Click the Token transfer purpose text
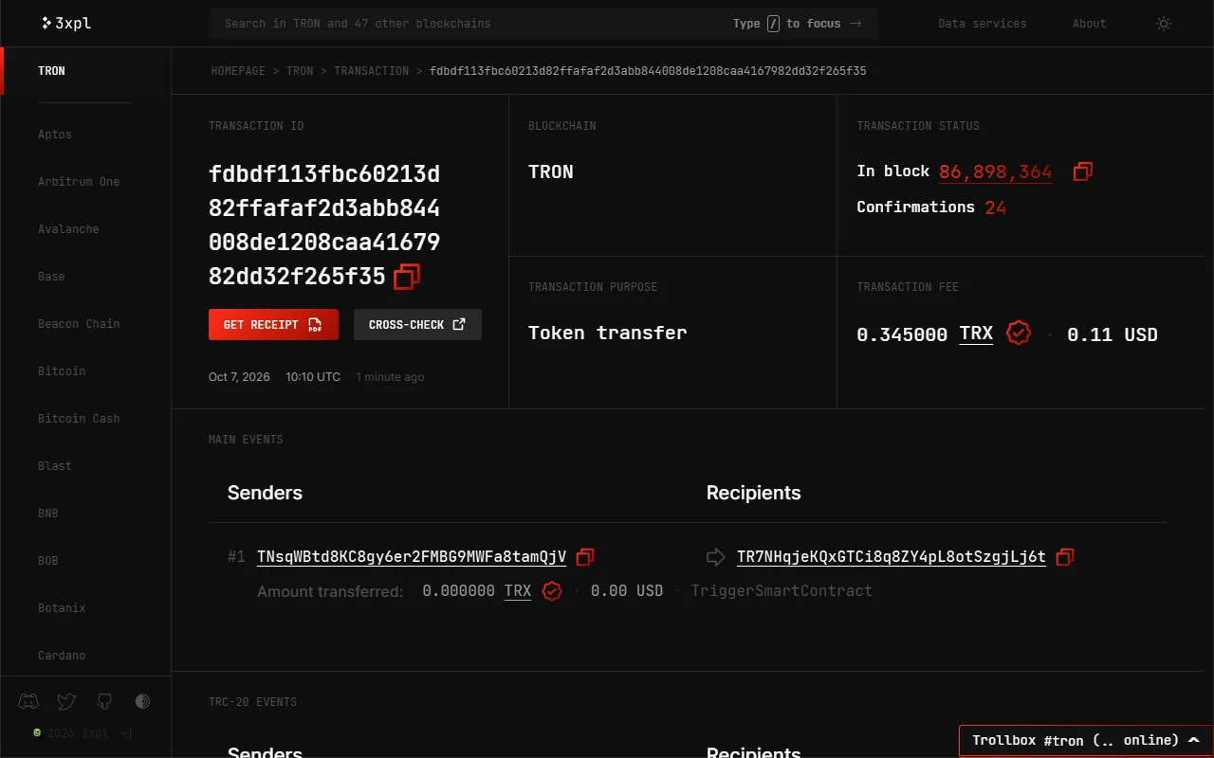Image resolution: width=1214 pixels, height=758 pixels. (x=608, y=334)
